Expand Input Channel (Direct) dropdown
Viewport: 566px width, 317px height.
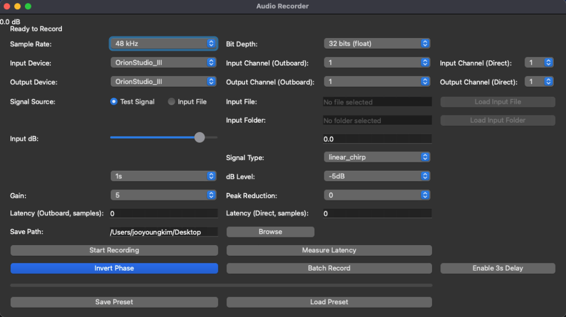538,63
